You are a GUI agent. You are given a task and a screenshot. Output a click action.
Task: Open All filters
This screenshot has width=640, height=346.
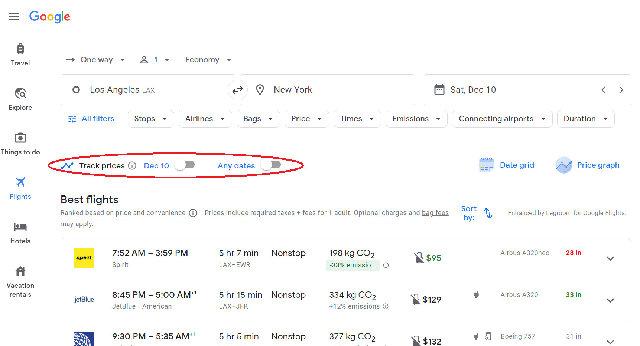coord(91,119)
